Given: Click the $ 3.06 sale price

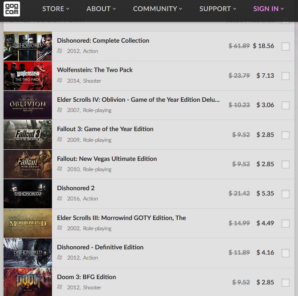Looking at the screenshot, I should (x=265, y=105).
